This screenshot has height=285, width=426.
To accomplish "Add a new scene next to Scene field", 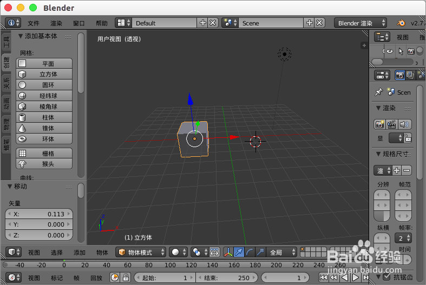I will click(310, 23).
